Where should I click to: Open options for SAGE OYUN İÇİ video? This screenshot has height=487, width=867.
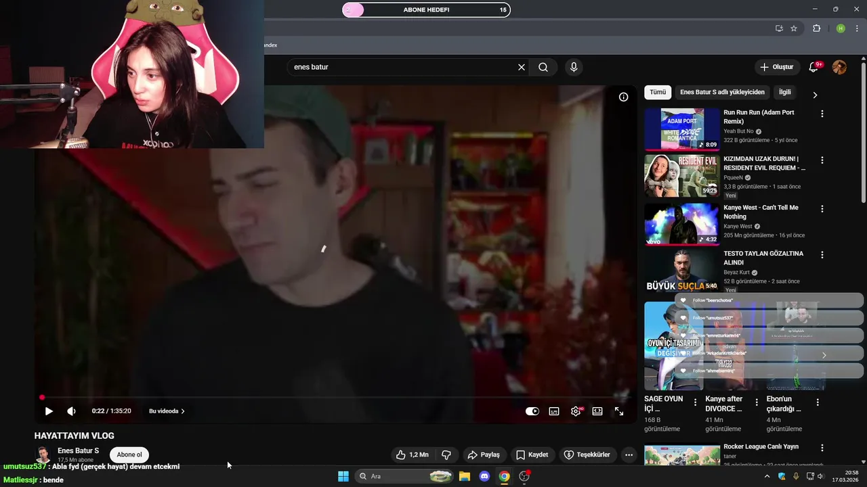click(695, 402)
